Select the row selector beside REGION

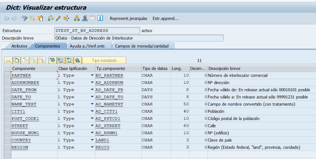point(7,147)
